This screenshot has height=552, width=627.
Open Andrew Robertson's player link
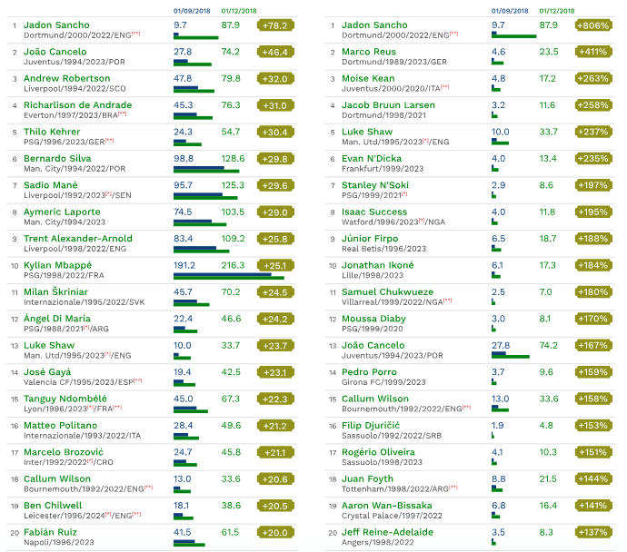(x=66, y=79)
